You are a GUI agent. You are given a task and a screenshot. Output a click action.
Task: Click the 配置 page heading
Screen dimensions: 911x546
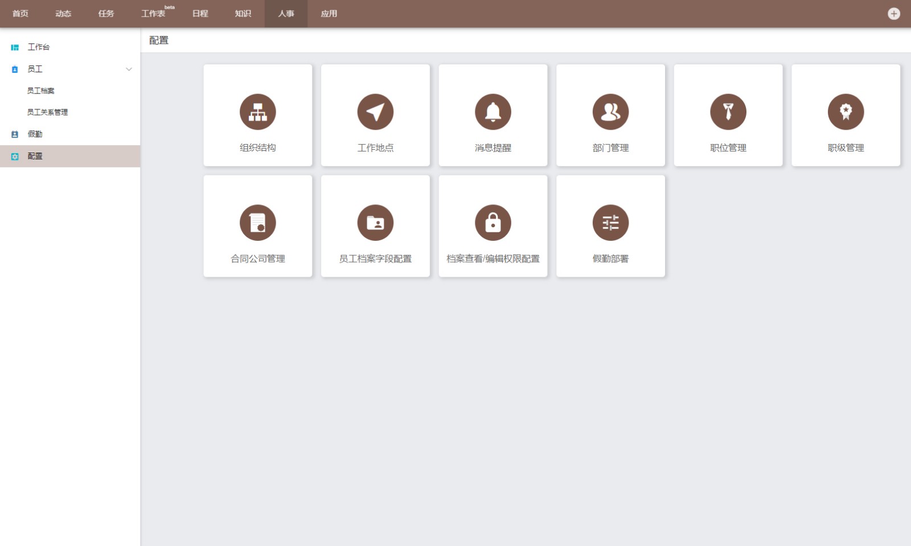159,40
